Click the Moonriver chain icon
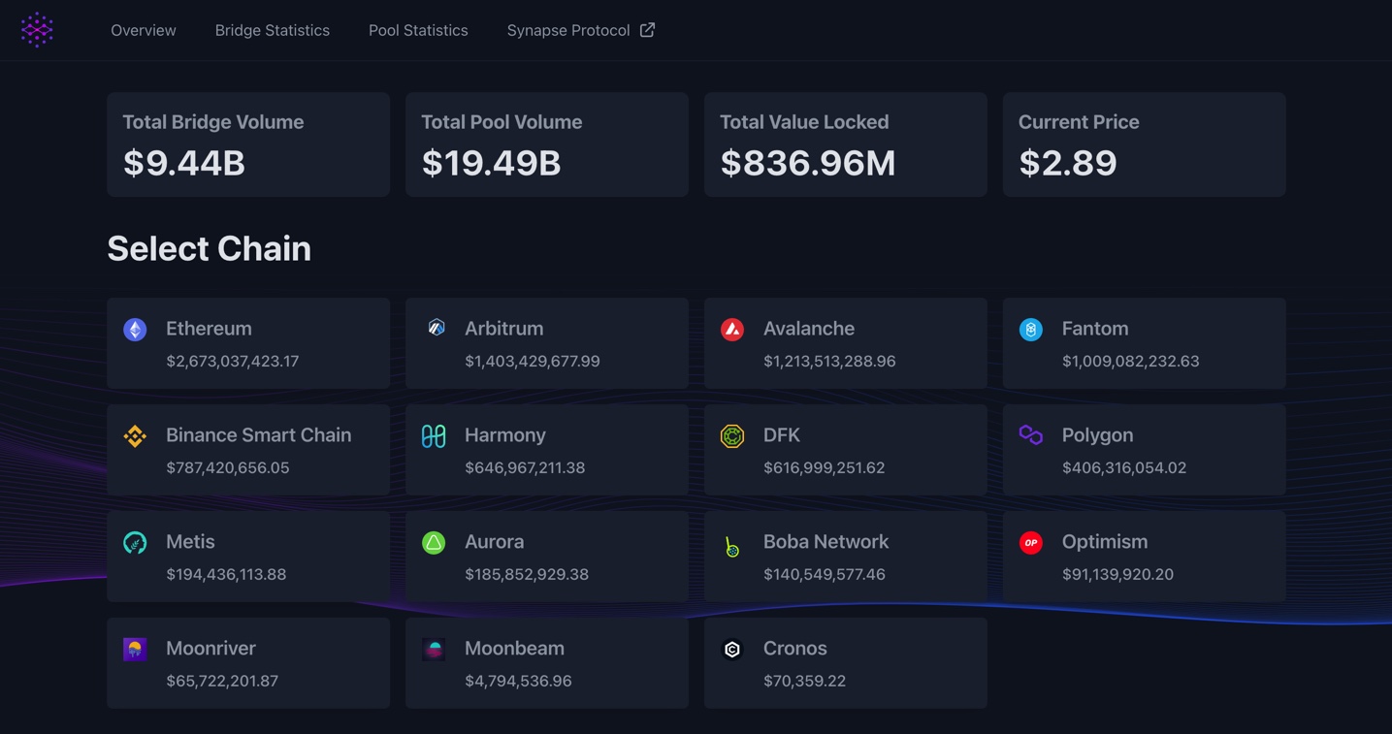Viewport: 1392px width, 734px height. point(135,650)
